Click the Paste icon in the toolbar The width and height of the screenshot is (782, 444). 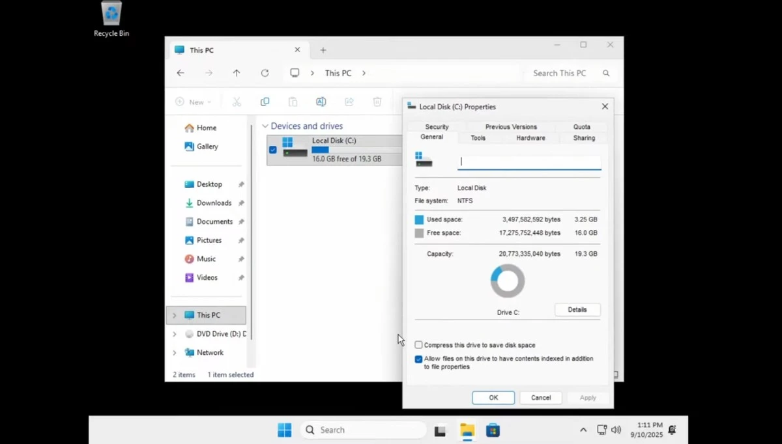pos(293,102)
